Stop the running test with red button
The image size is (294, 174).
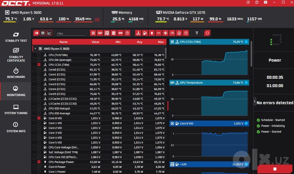pos(275,169)
